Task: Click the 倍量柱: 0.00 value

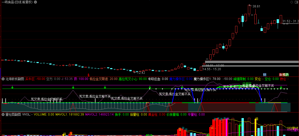Action: (x=138, y=114)
